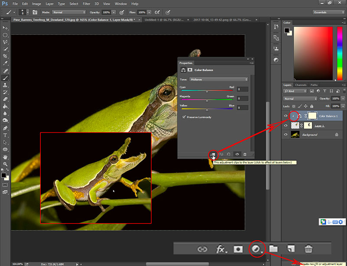Screen dimensions: 347x266
Task: Select the Eyedropper tool
Action: click(x=5, y=63)
